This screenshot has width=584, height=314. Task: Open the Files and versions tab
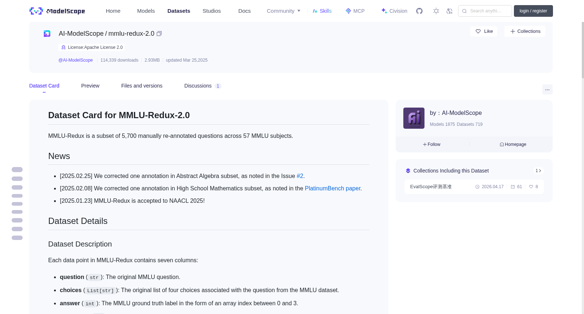[142, 86]
